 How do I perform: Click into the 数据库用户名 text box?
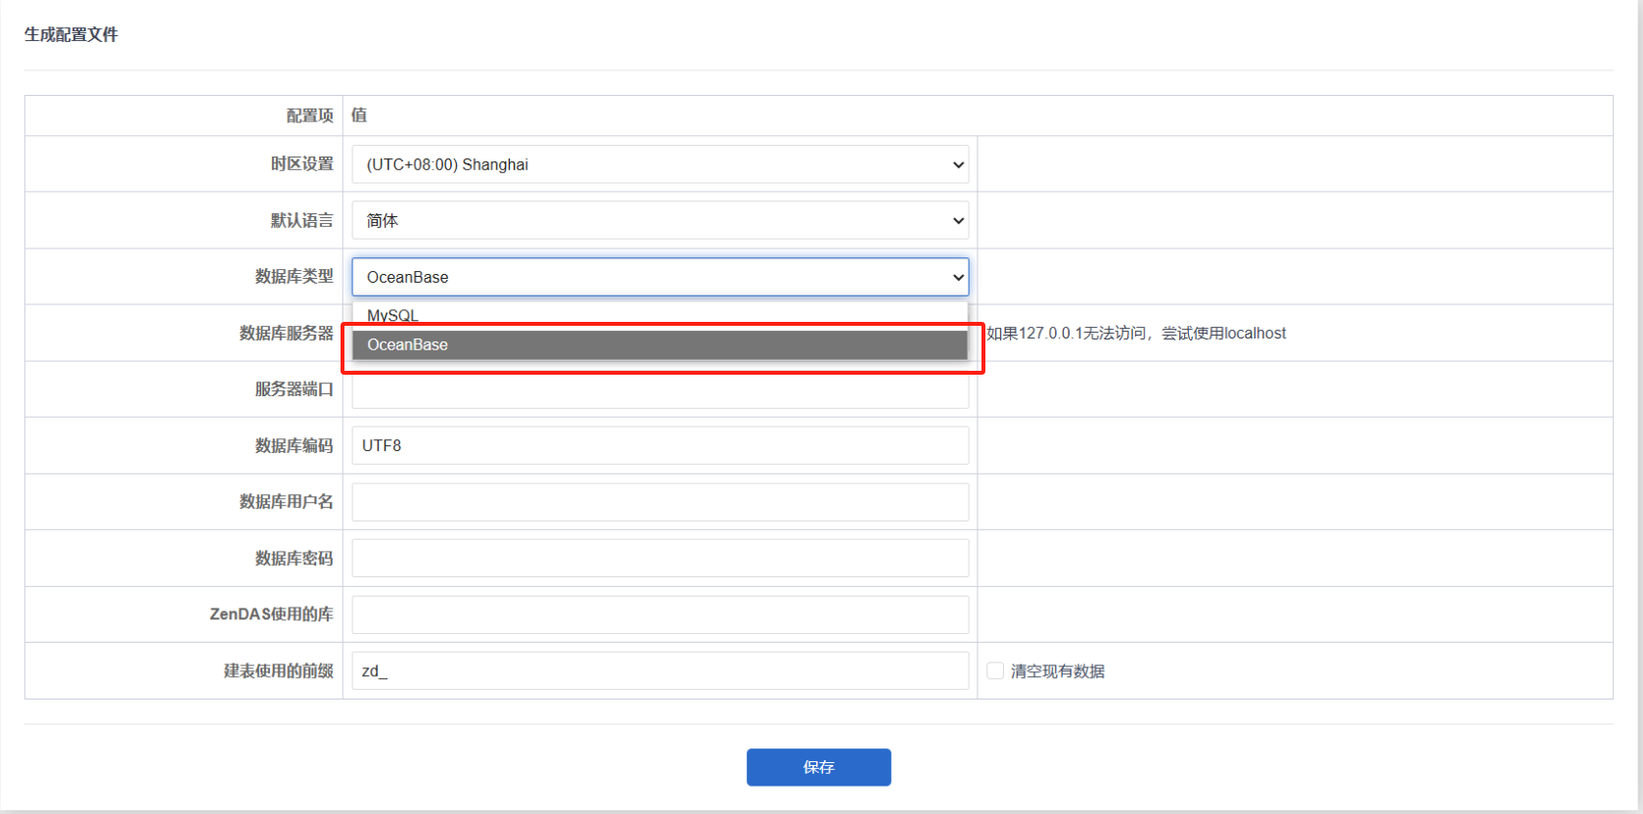point(660,502)
